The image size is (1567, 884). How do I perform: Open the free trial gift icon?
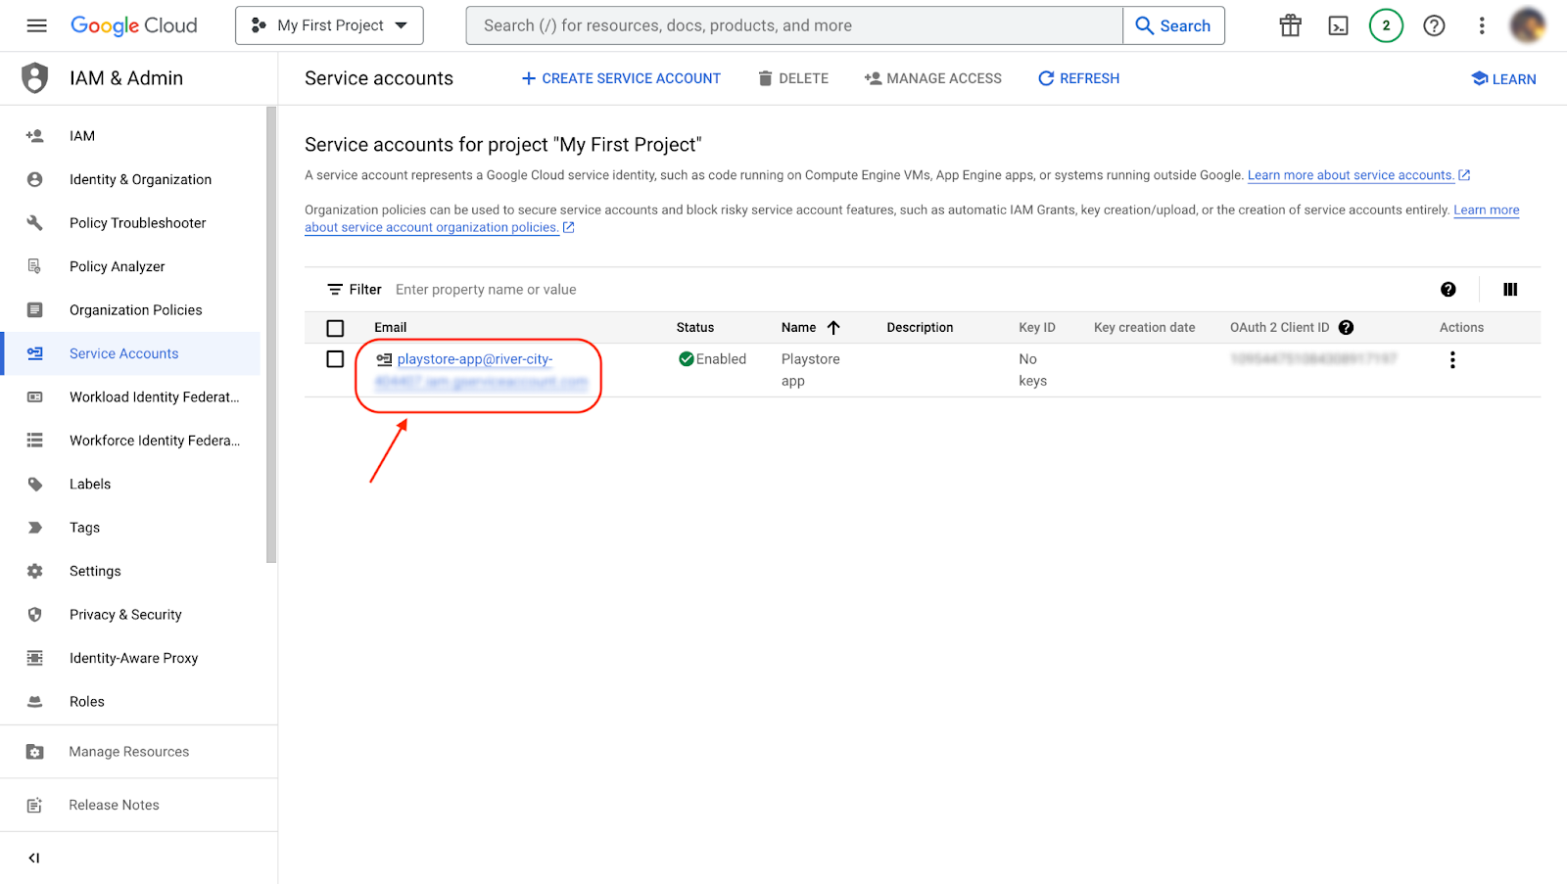pyautogui.click(x=1290, y=25)
